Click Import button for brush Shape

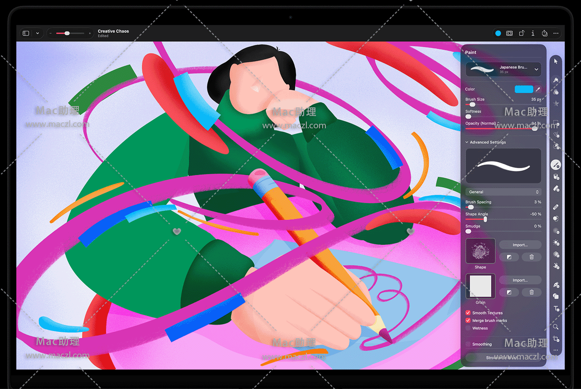(x=520, y=245)
